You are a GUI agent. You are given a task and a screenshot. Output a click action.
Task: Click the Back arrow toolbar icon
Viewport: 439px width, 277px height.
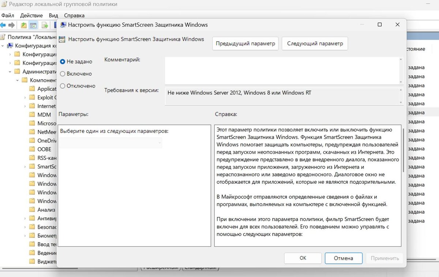point(2,25)
